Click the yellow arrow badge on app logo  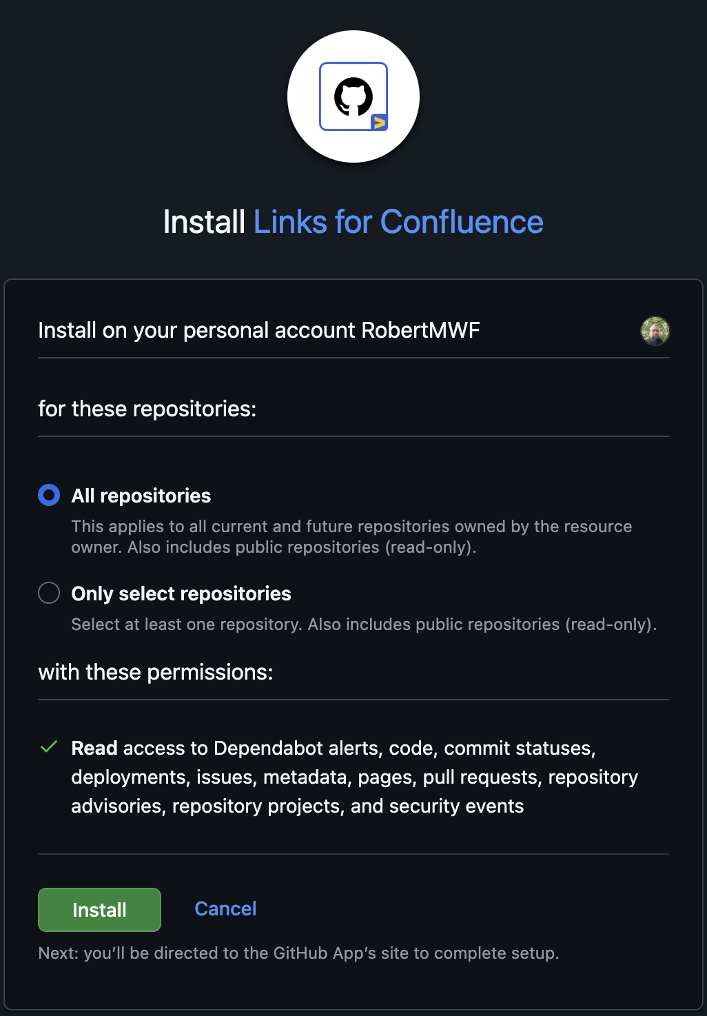click(x=379, y=123)
